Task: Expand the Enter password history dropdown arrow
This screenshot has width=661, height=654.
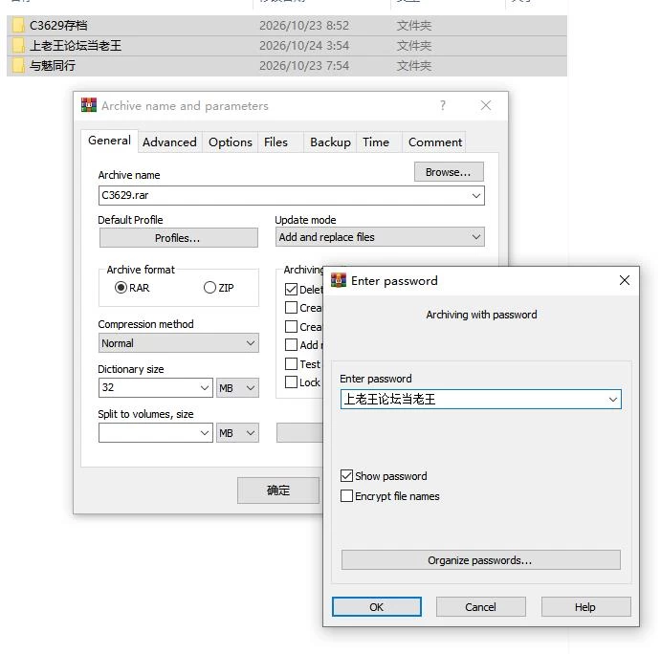Action: pyautogui.click(x=613, y=400)
